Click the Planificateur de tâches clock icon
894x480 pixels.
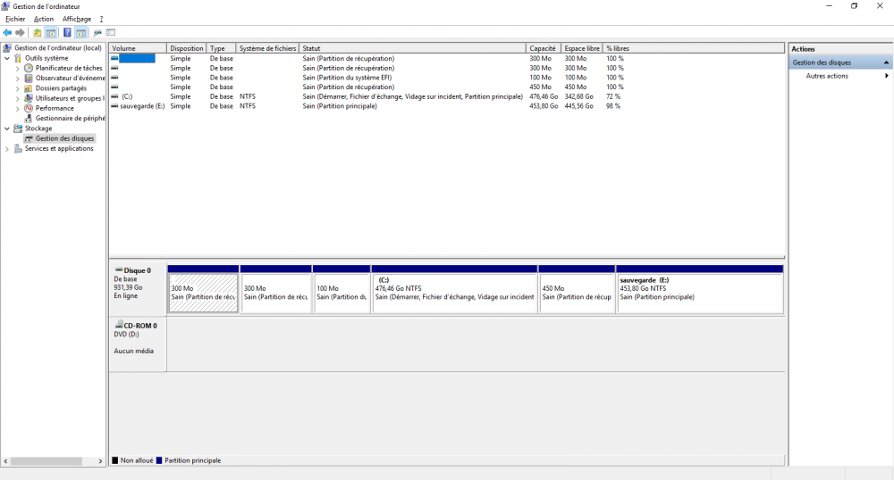(x=29, y=69)
